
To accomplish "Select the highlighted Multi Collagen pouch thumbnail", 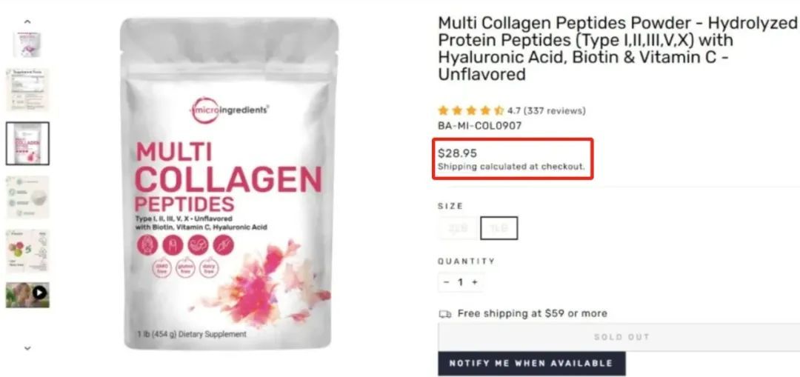I will click(x=27, y=144).
